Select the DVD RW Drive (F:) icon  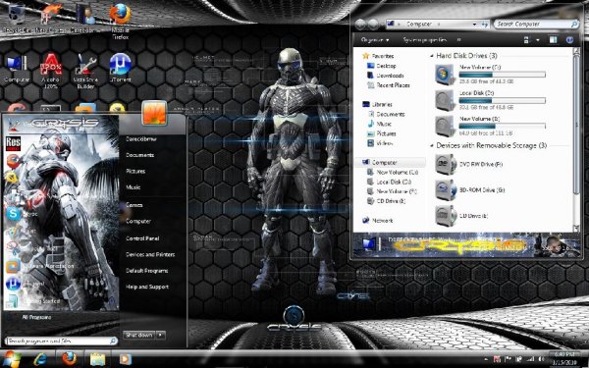pos(446,164)
